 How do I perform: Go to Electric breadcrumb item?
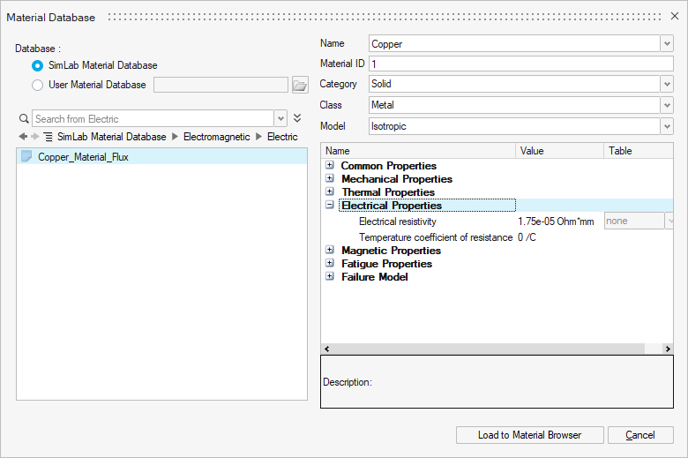[x=282, y=137]
